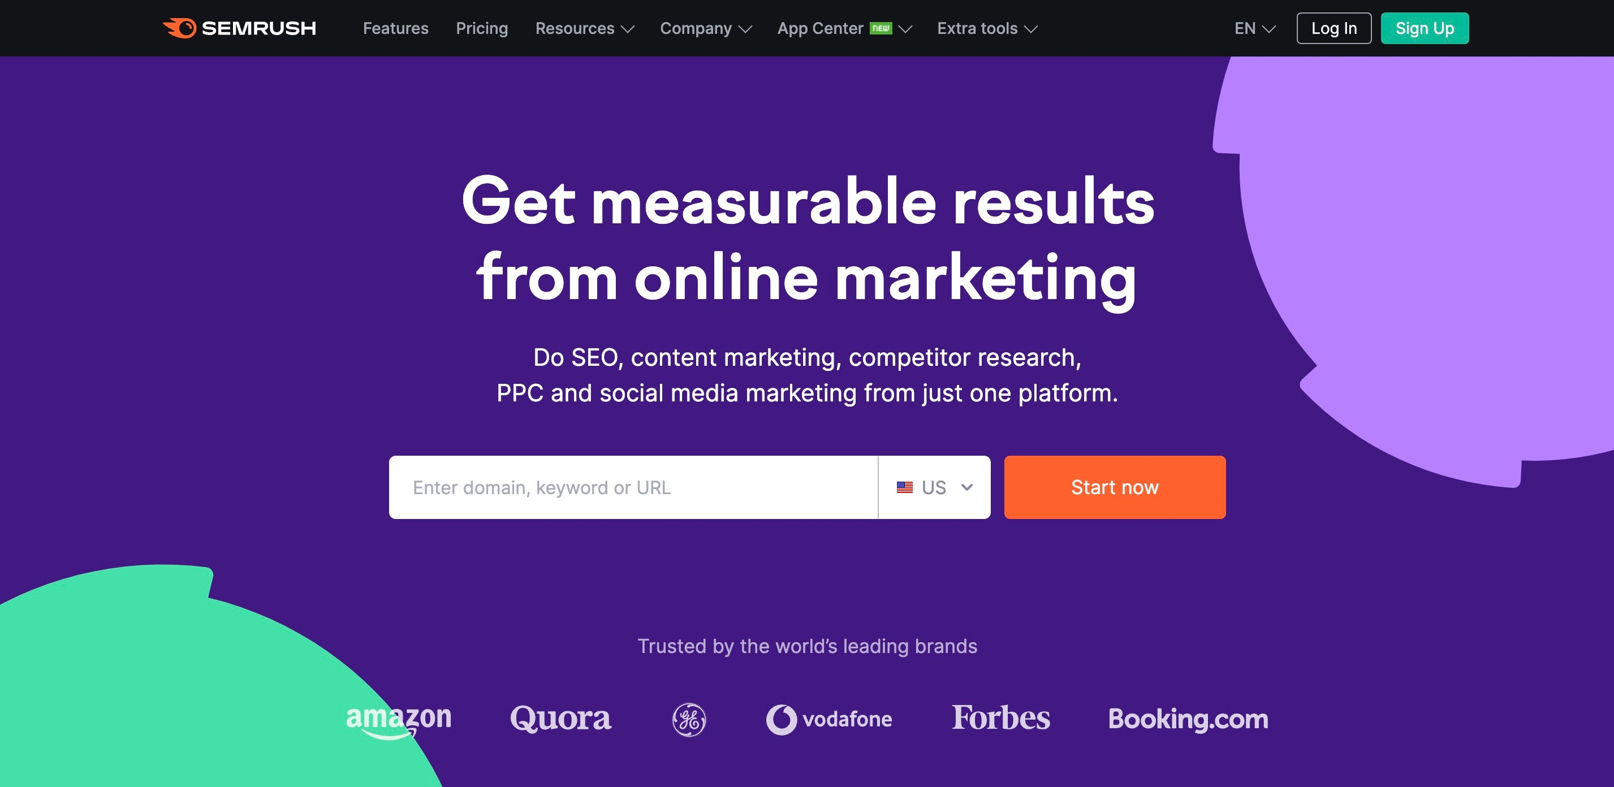Click the Vodafone brand logo
This screenshot has width=1614, height=787.
(828, 719)
